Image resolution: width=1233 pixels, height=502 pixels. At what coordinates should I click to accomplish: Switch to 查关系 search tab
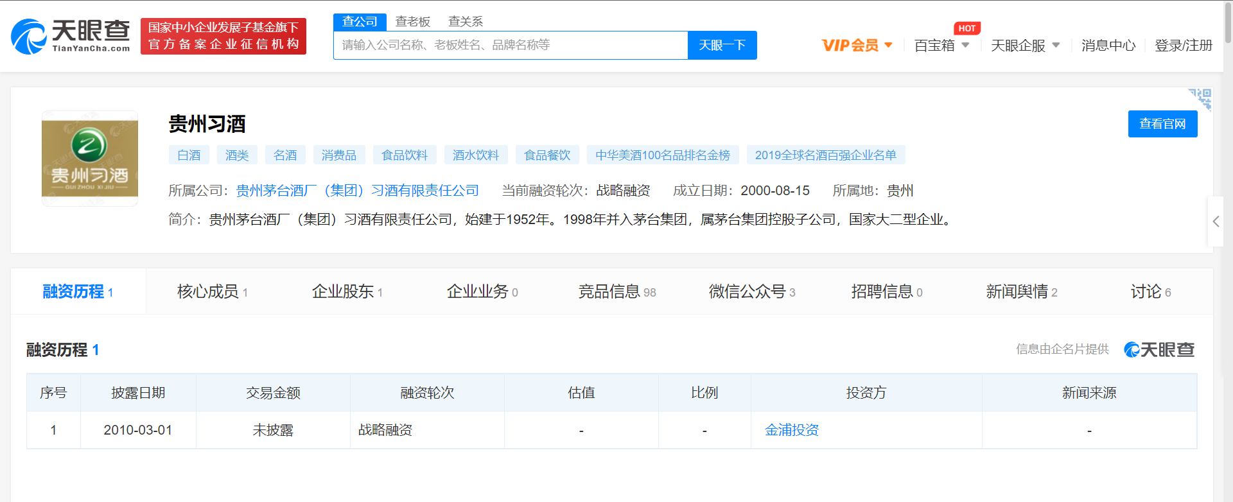click(465, 22)
